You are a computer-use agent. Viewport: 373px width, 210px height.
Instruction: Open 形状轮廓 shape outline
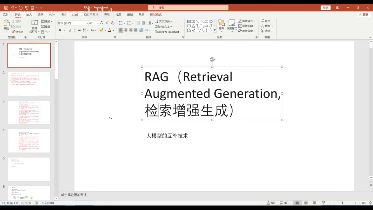pos(247,26)
